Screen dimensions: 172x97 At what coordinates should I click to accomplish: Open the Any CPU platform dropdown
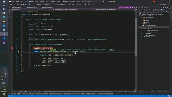50,4
